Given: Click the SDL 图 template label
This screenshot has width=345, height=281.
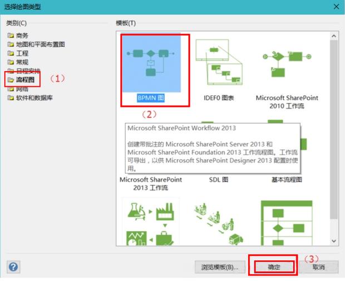Looking at the screenshot, I should [x=219, y=180].
